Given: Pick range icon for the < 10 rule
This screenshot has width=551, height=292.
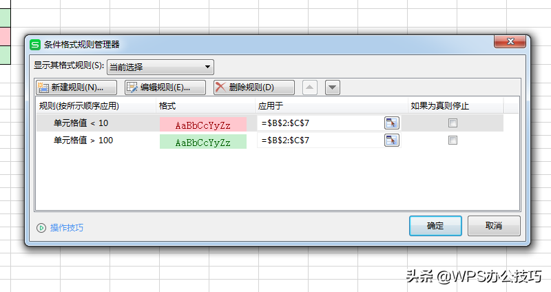Looking at the screenshot, I should pyautogui.click(x=392, y=123).
